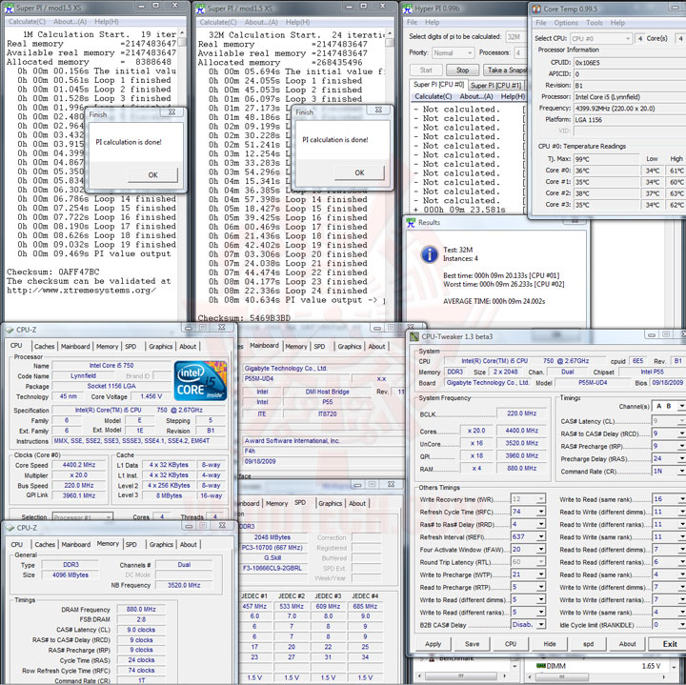
Task: Click the green DIMM module icon
Action: pyautogui.click(x=540, y=666)
